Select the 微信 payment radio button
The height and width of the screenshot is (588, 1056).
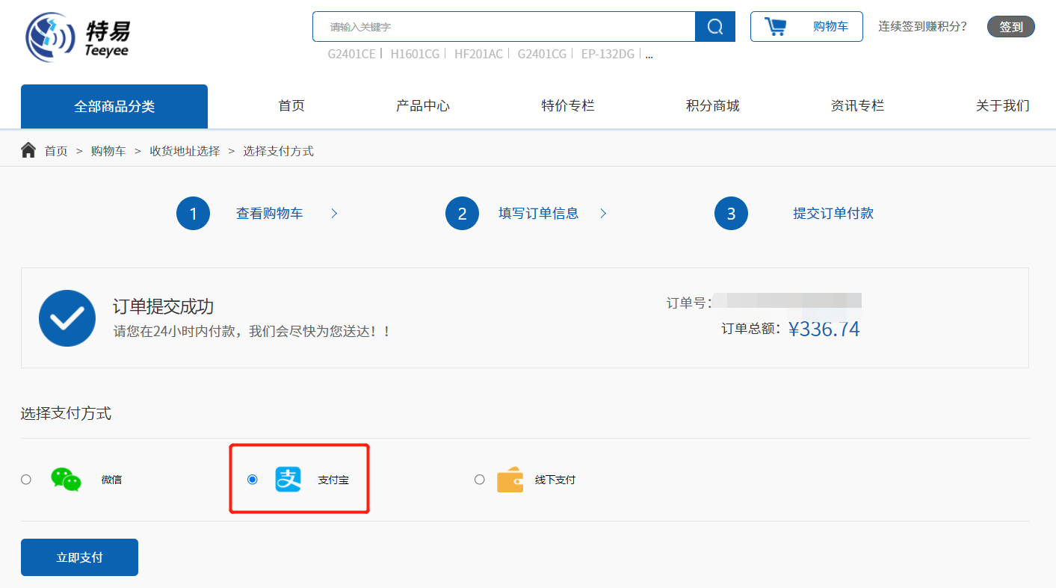pos(26,480)
